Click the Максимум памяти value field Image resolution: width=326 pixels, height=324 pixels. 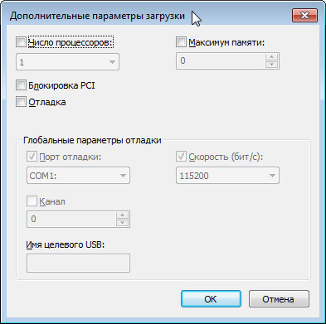221,60
